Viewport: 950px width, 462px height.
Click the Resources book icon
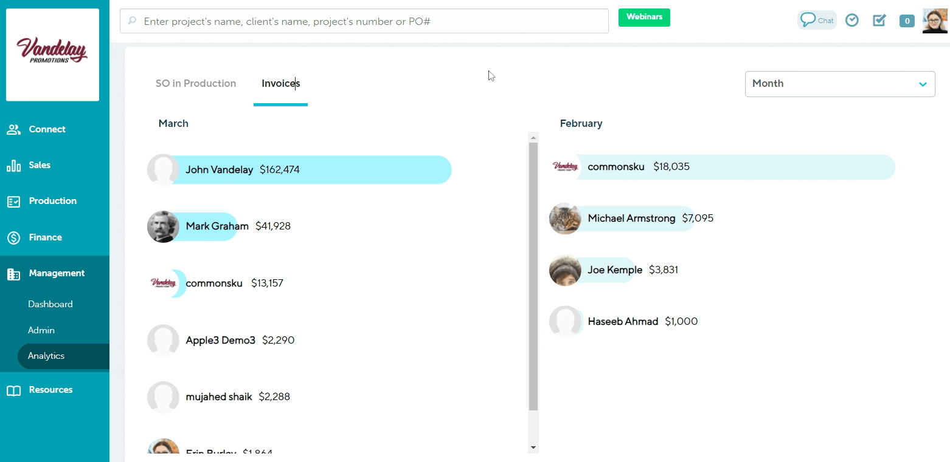click(13, 389)
